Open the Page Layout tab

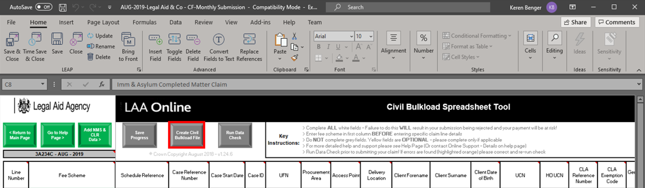click(103, 22)
